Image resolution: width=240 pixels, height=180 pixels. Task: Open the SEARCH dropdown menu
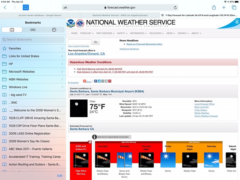183,33
